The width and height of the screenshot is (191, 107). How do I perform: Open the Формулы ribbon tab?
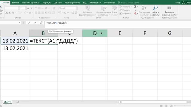click(47, 3)
